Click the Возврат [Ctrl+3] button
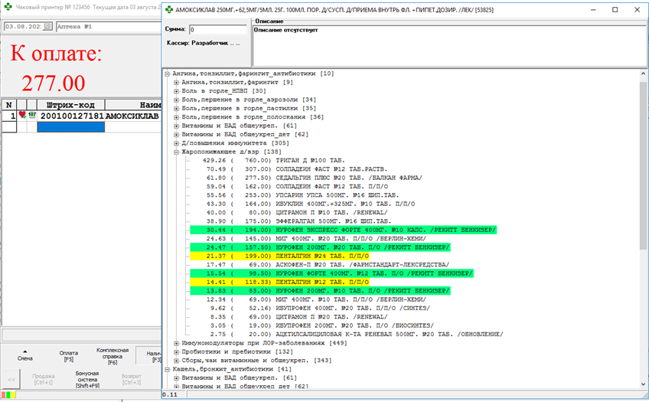 point(131,379)
